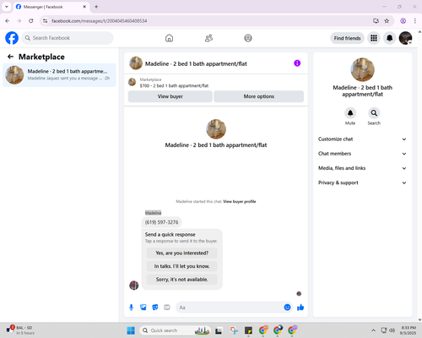Open the tab search dropdown in Chrome
Image resolution: width=422 pixels, height=338 pixels.
[x=7, y=7]
